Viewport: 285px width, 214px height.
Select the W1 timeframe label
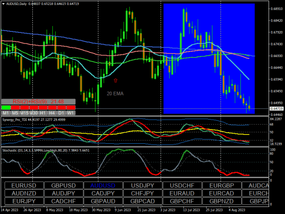point(71,113)
